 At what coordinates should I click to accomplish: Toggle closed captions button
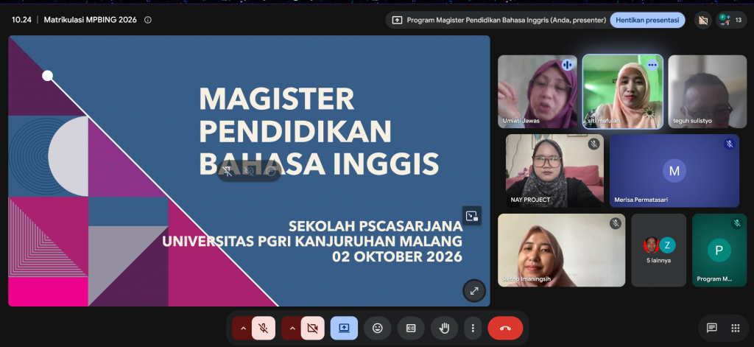click(x=411, y=329)
